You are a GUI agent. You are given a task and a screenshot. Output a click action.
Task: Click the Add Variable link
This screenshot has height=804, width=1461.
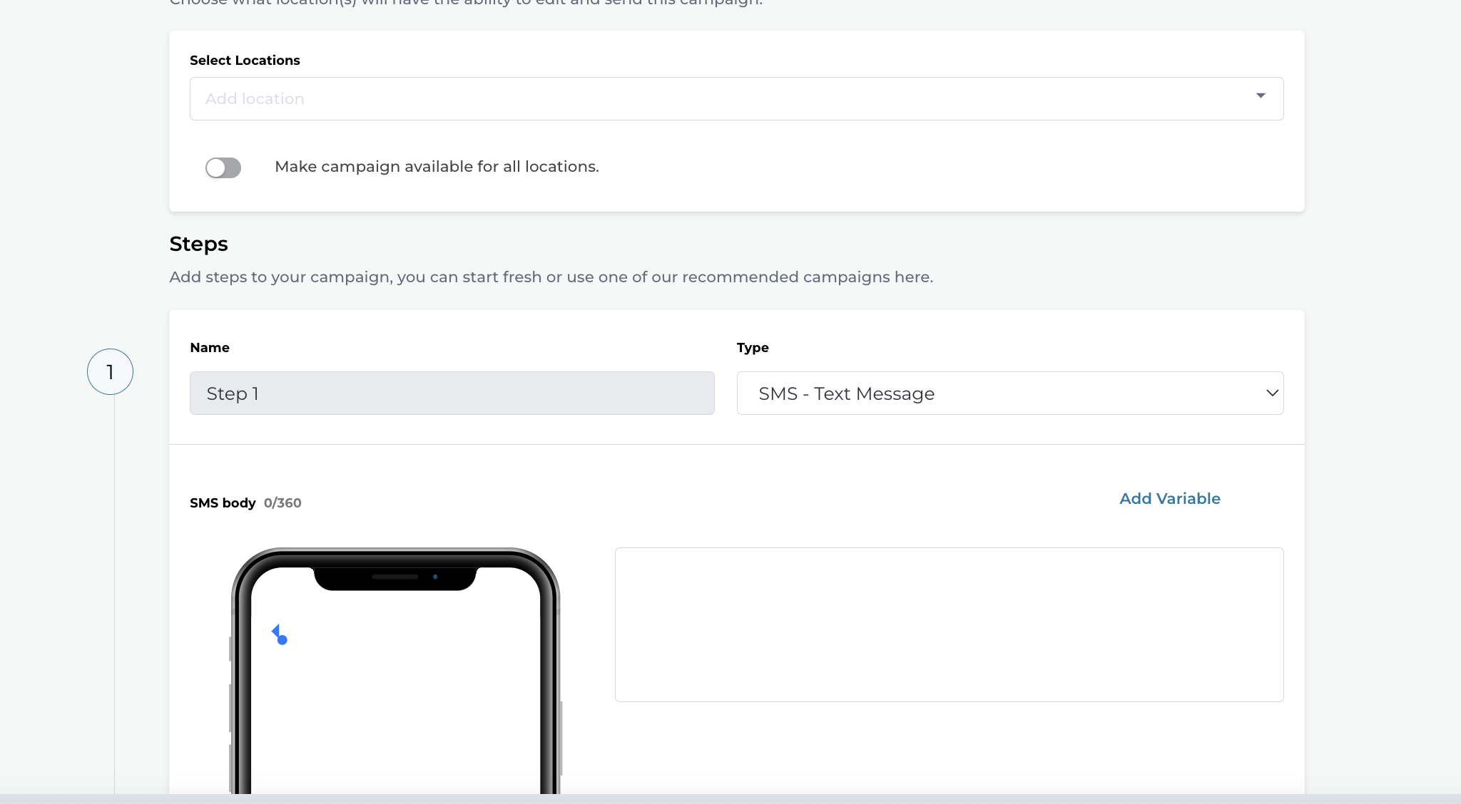[x=1169, y=498]
